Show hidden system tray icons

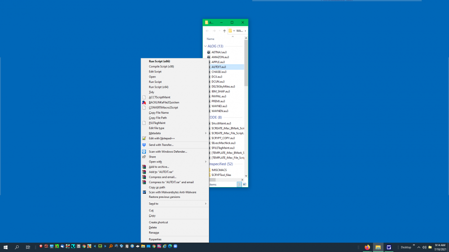point(418,247)
